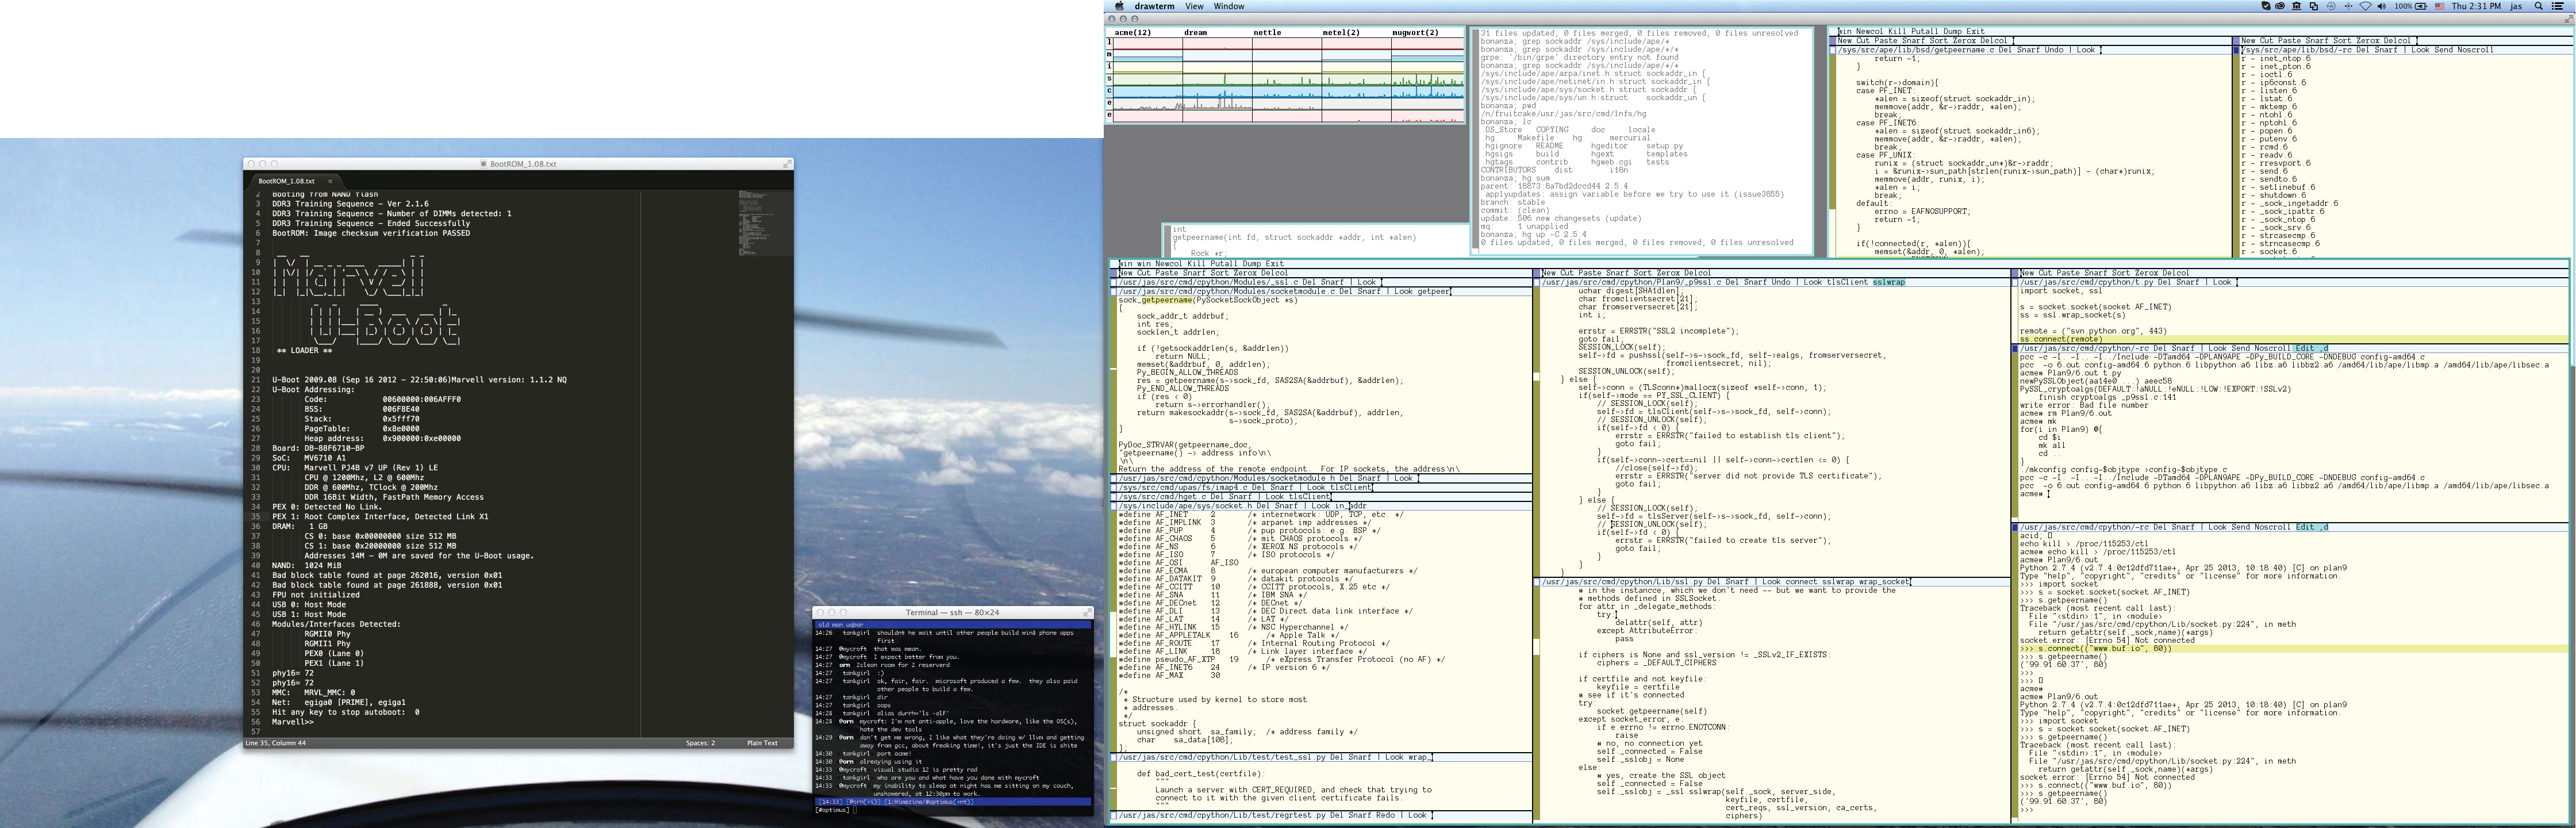Open the Spaces: 2 indentation selector
The height and width of the screenshot is (828, 2576).
tap(700, 743)
